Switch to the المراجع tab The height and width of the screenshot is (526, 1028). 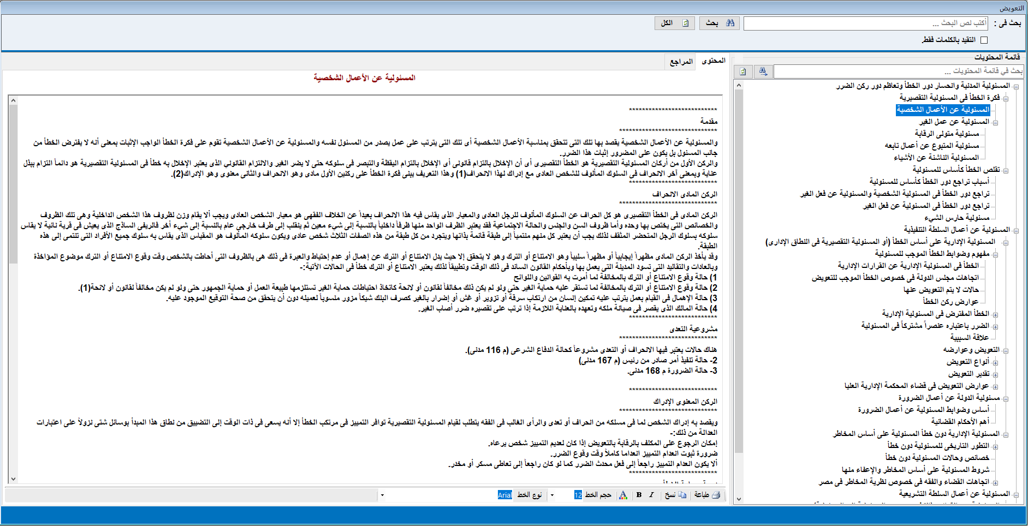point(681,62)
